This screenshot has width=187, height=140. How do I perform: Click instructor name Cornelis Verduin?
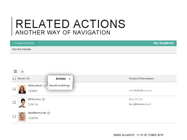coord(22,49)
